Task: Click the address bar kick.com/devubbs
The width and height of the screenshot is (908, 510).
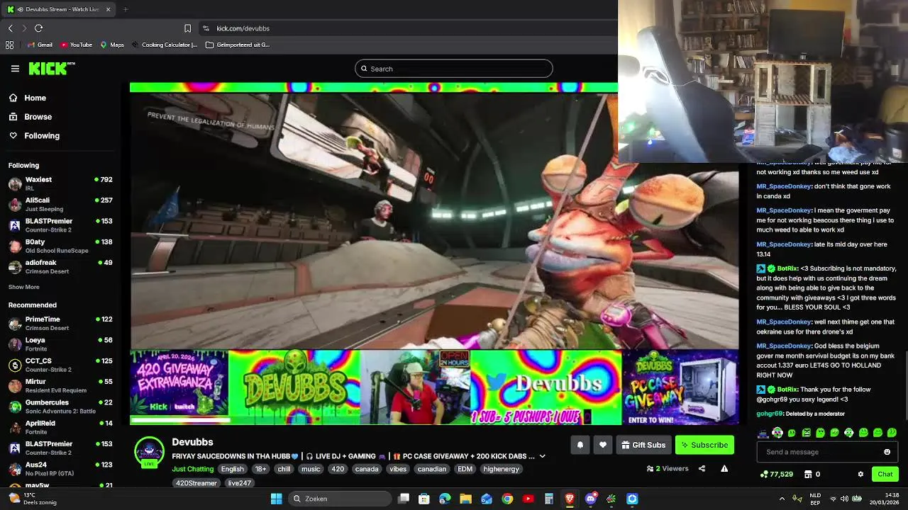Action: [243, 28]
